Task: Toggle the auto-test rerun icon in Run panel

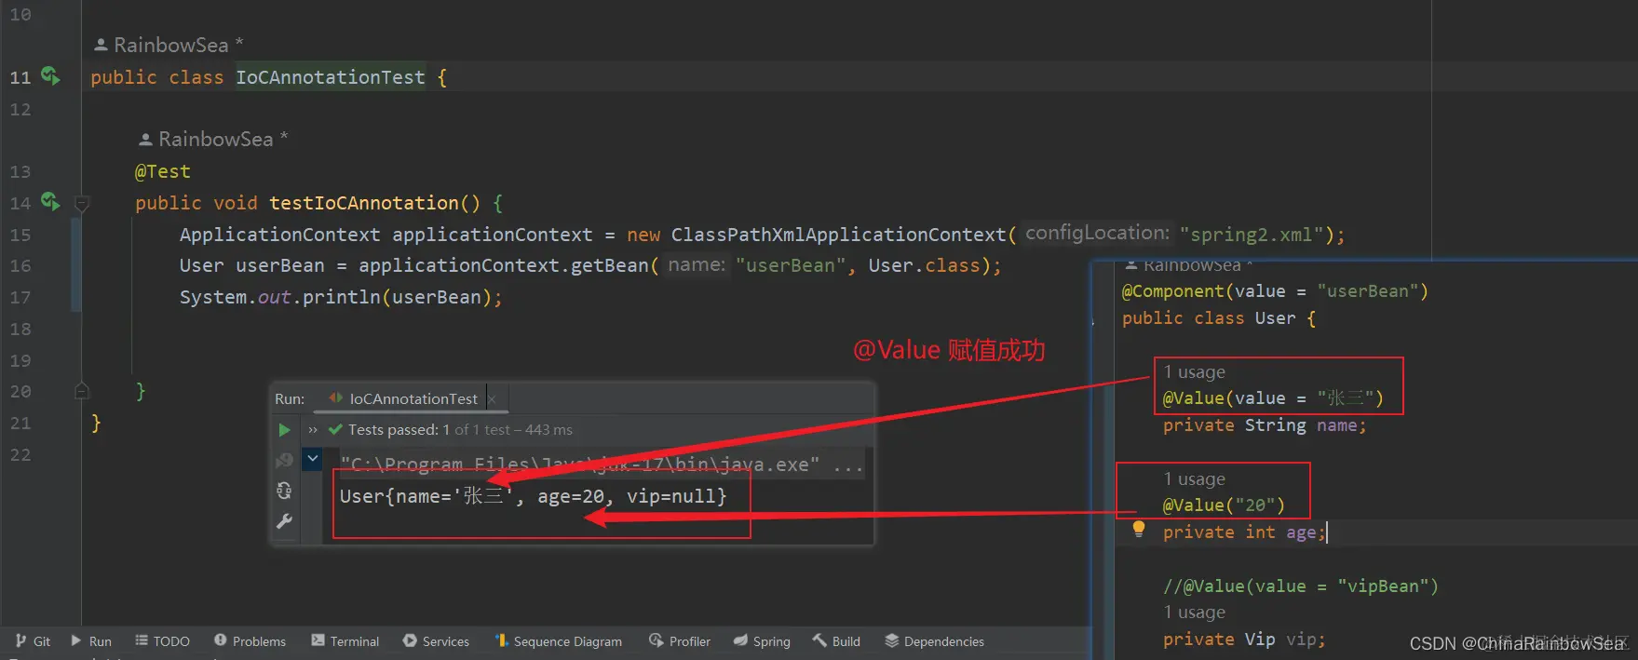Action: coord(285,491)
